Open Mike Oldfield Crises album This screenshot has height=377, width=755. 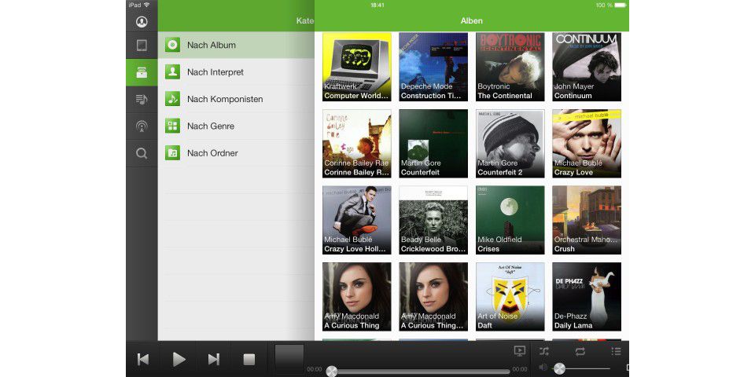(x=510, y=220)
